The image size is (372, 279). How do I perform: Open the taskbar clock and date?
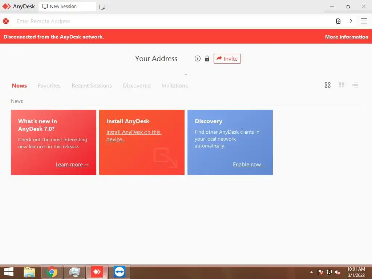pos(356,272)
